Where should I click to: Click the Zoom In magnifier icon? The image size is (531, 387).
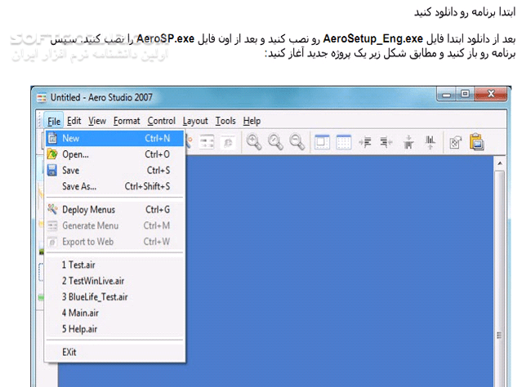tap(253, 142)
